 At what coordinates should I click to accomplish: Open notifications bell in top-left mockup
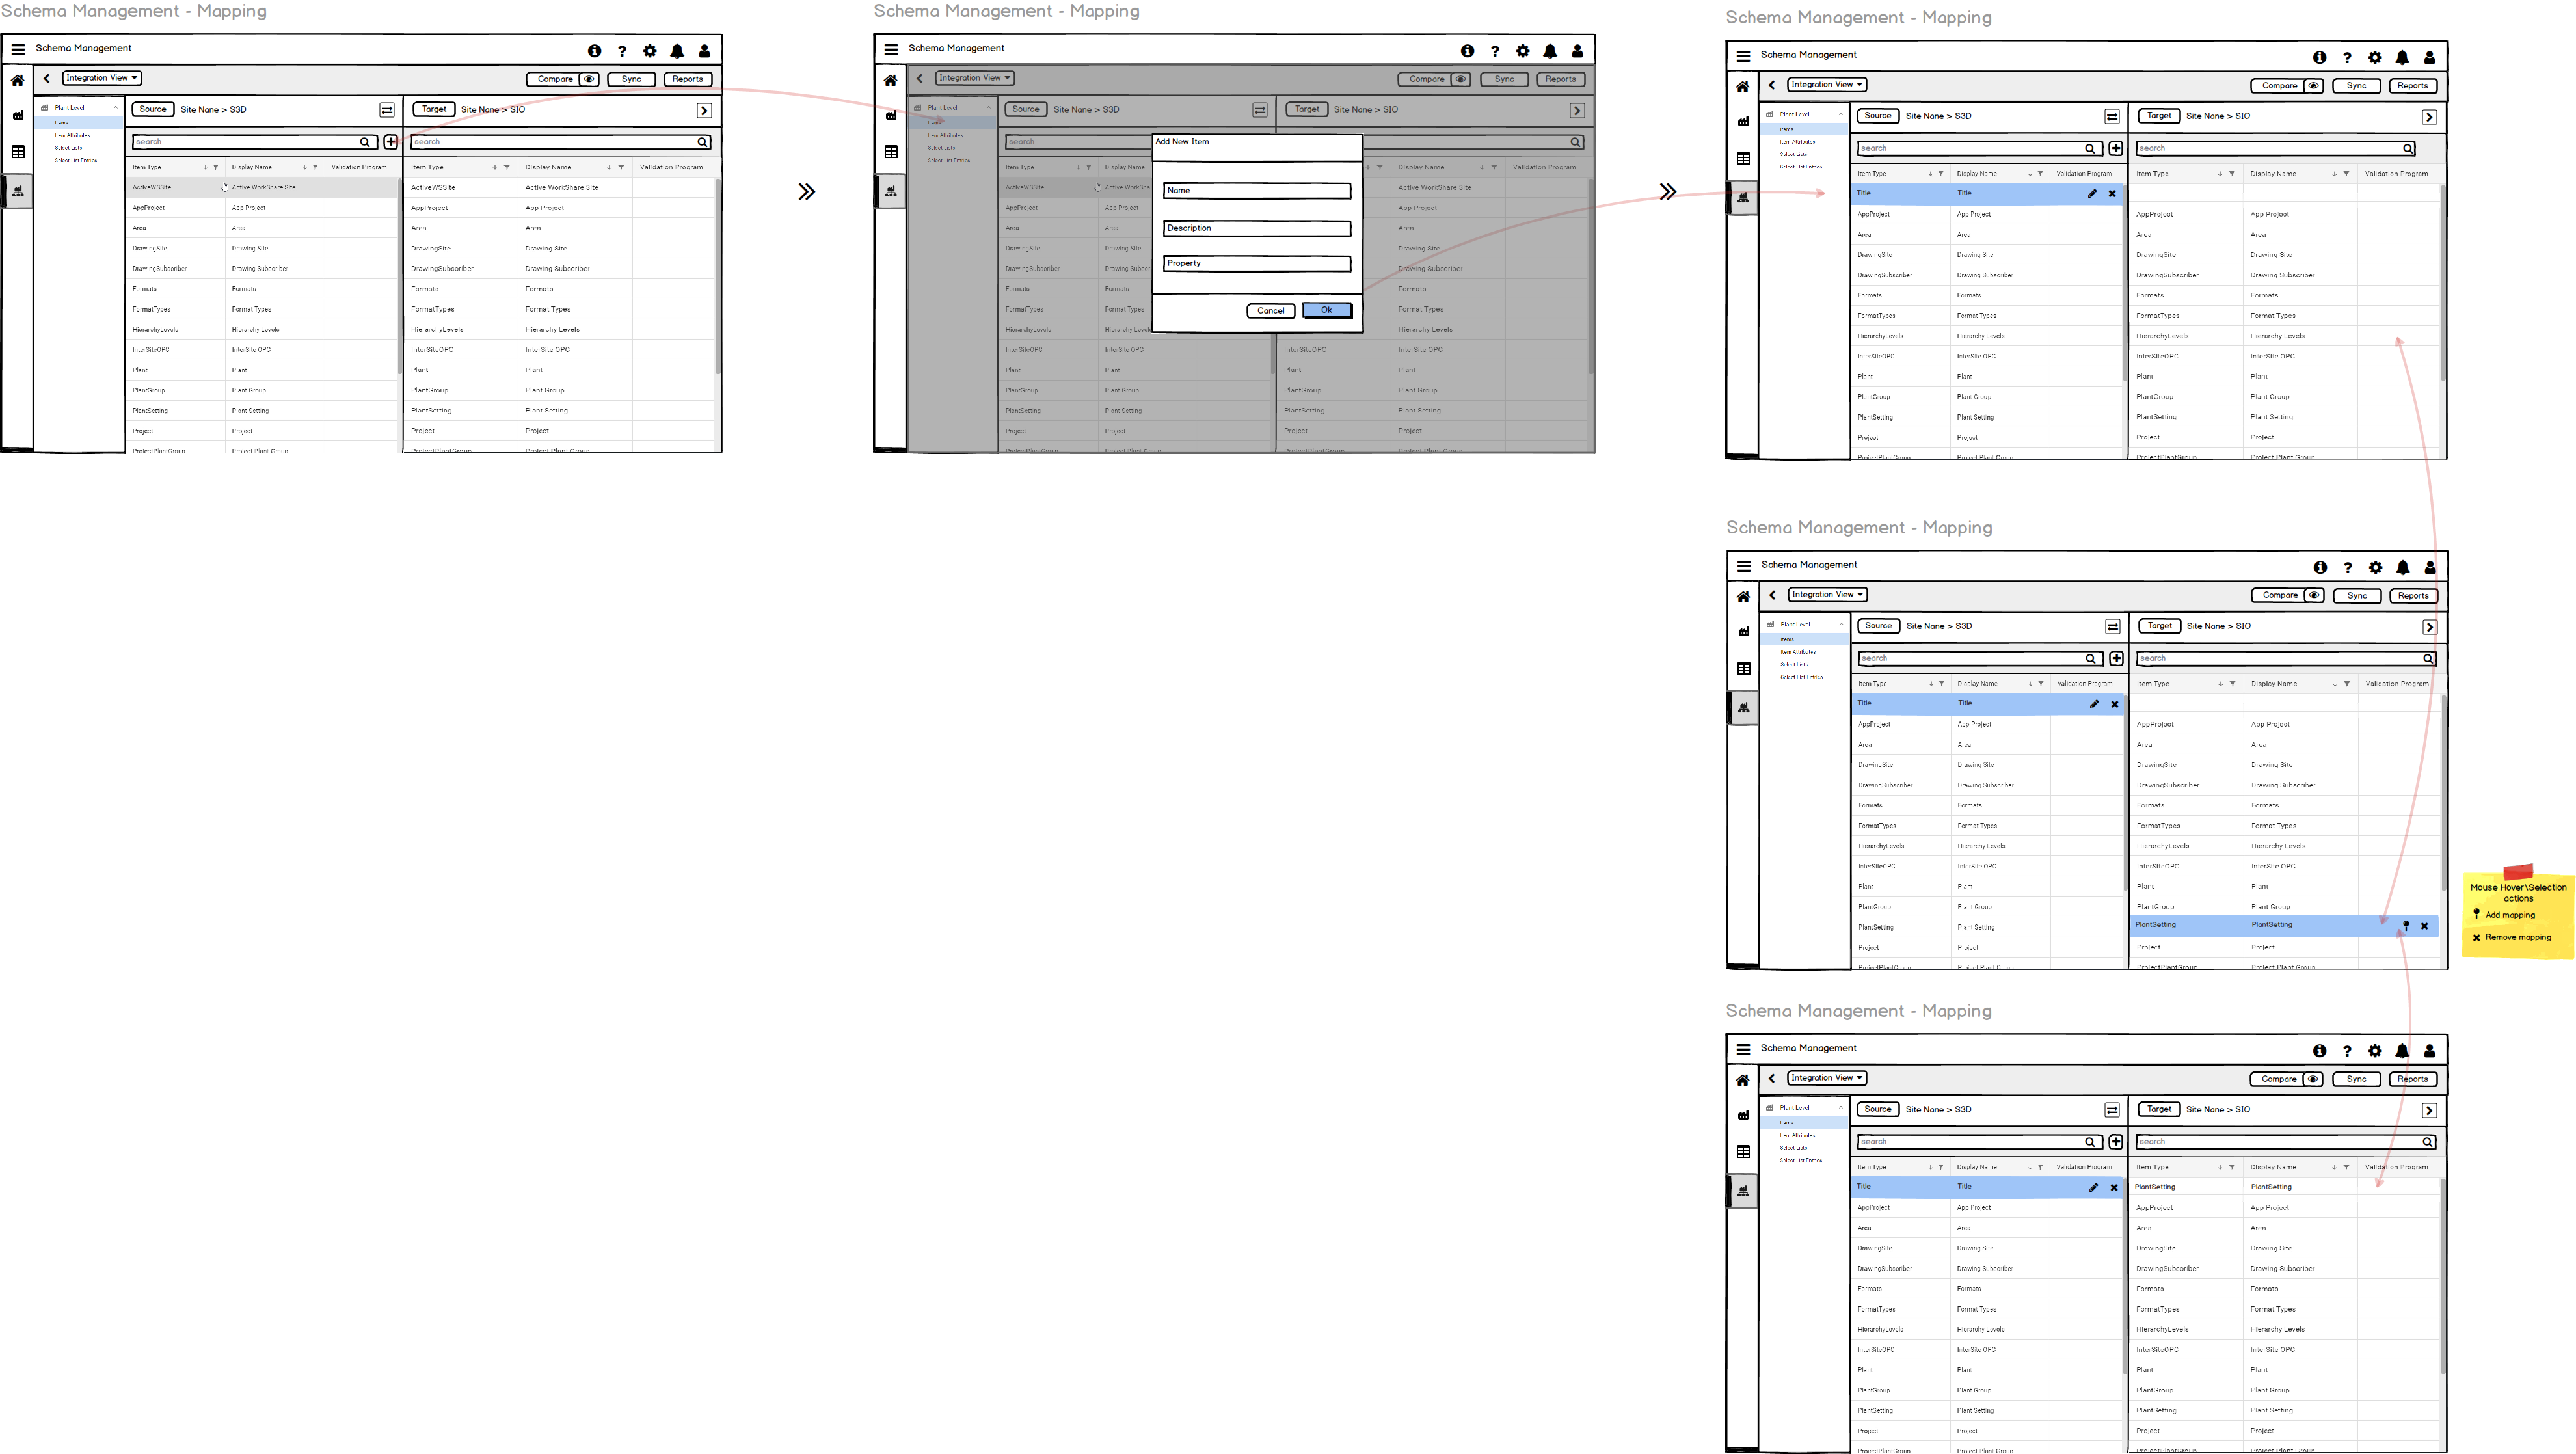click(x=677, y=51)
